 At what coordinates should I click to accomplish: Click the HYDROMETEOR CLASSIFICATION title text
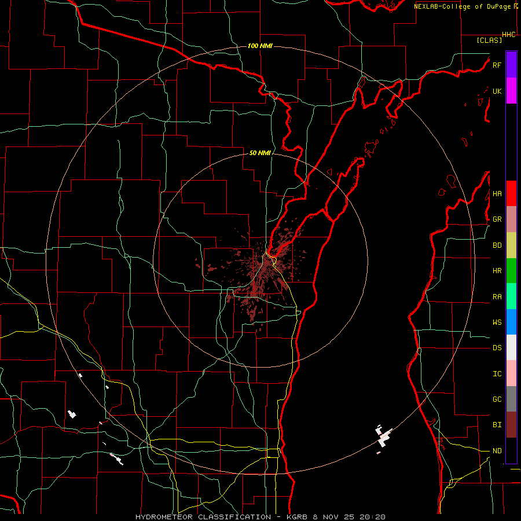tap(203, 517)
